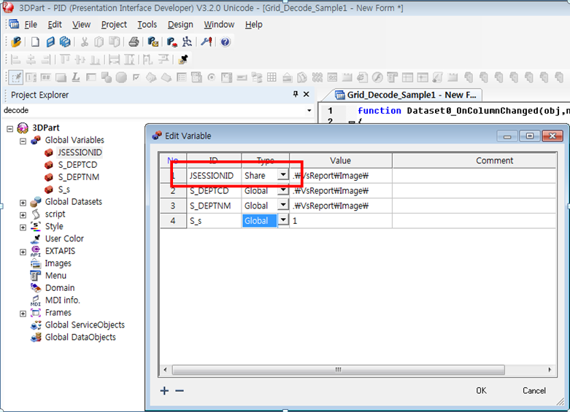Collapse the Global Variables tree node
The height and width of the screenshot is (412, 570).
(x=23, y=141)
